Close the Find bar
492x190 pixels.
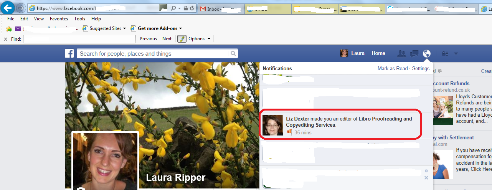pyautogui.click(x=5, y=39)
